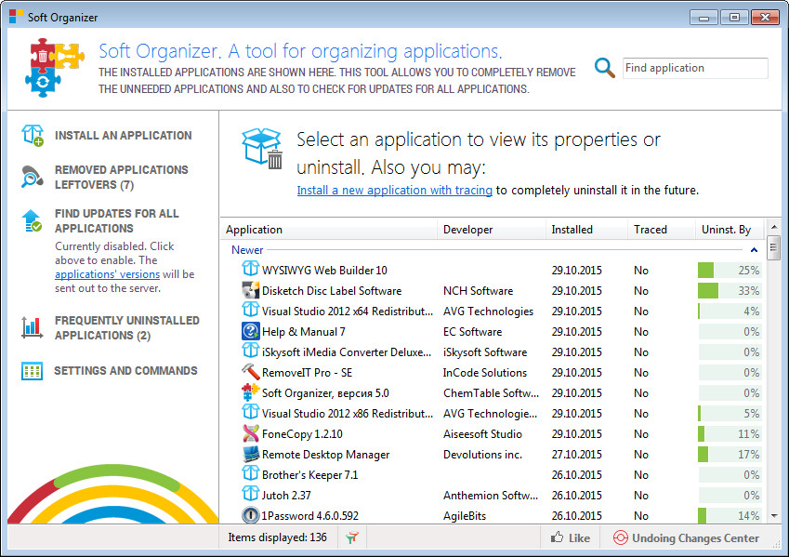Select the Jutoh 2.37 application name
This screenshot has height=557, width=789.
pyautogui.click(x=286, y=496)
